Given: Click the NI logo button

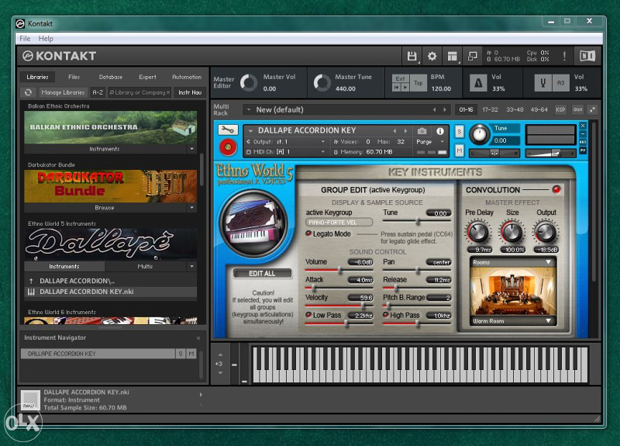Looking at the screenshot, I should click(x=587, y=56).
